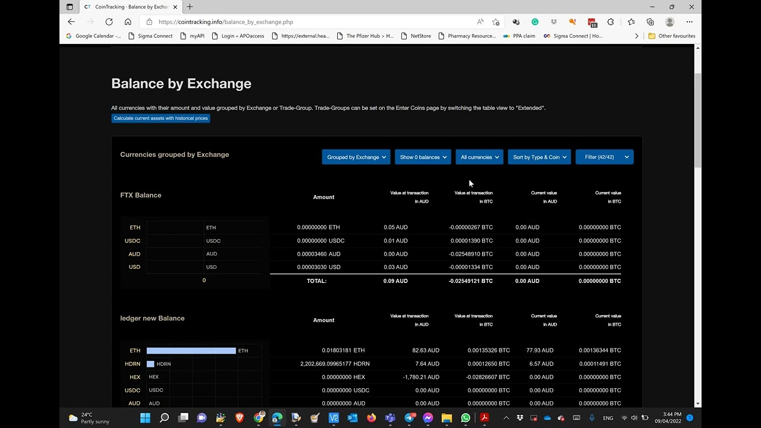This screenshot has height=428, width=761.
Task: Click the browser back arrow
Action: (x=71, y=22)
